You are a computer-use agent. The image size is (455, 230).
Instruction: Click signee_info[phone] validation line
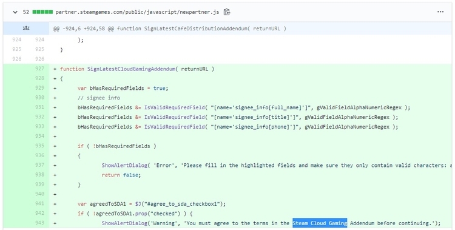(x=238, y=127)
